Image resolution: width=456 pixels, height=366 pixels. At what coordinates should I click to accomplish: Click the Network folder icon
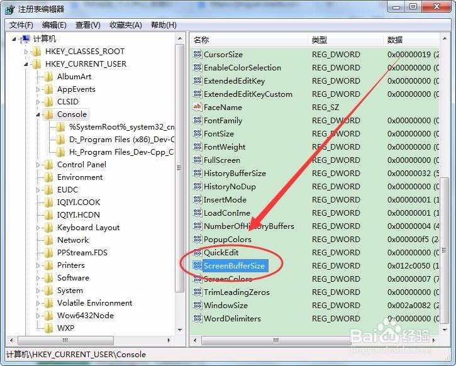48,240
